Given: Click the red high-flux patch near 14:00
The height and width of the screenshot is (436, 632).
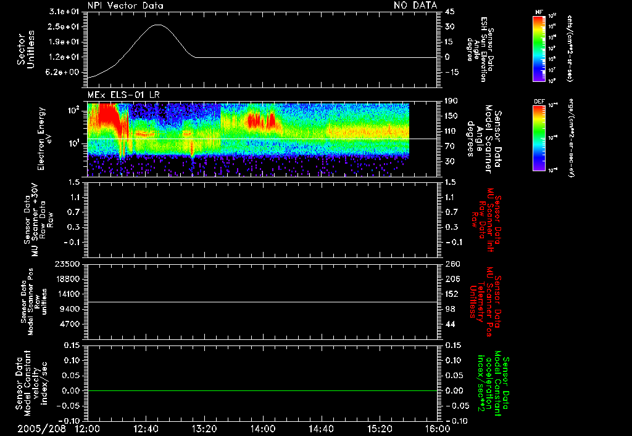Looking at the screenshot, I should 262,121.
